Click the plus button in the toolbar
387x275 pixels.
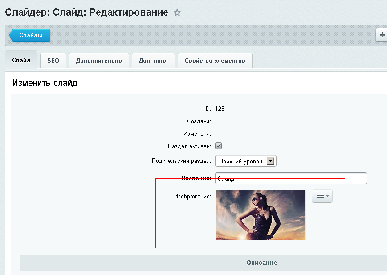[382, 35]
